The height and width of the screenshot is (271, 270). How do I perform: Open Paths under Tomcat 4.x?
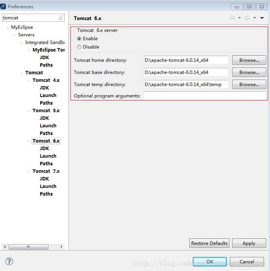pos(46,103)
